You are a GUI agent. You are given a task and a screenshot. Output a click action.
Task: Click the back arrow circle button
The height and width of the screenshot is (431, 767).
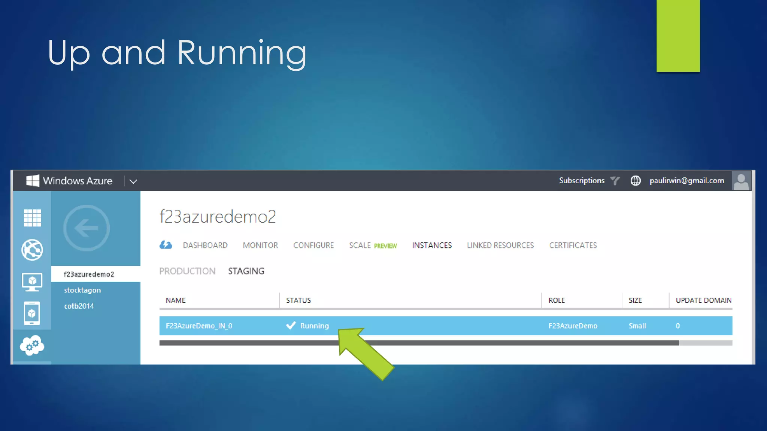[x=87, y=228]
